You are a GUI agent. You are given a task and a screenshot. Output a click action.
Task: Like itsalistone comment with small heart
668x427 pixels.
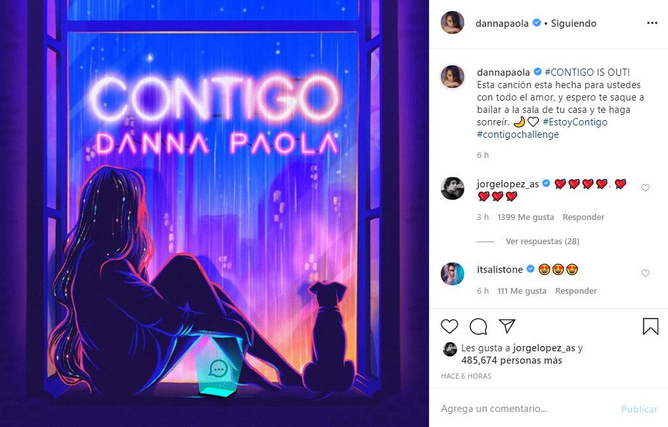click(645, 273)
